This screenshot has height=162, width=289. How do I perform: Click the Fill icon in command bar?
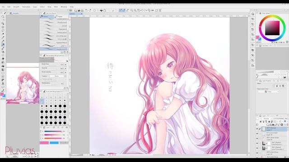(x=101, y=10)
